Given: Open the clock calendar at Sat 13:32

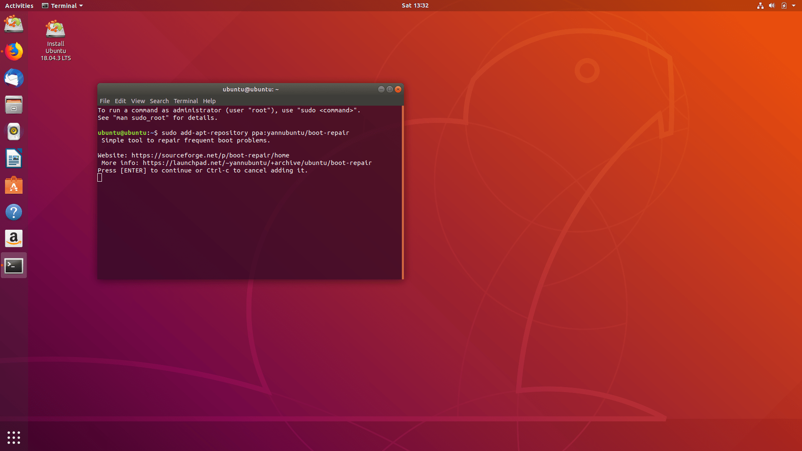Looking at the screenshot, I should click(x=415, y=5).
